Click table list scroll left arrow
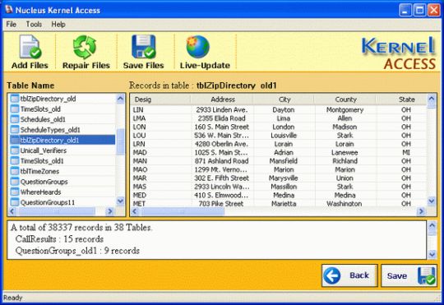Screen dimensions: 444x305 [12, 211]
